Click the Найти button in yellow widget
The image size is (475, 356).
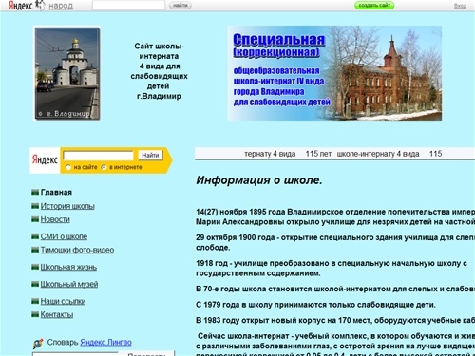pos(150,155)
